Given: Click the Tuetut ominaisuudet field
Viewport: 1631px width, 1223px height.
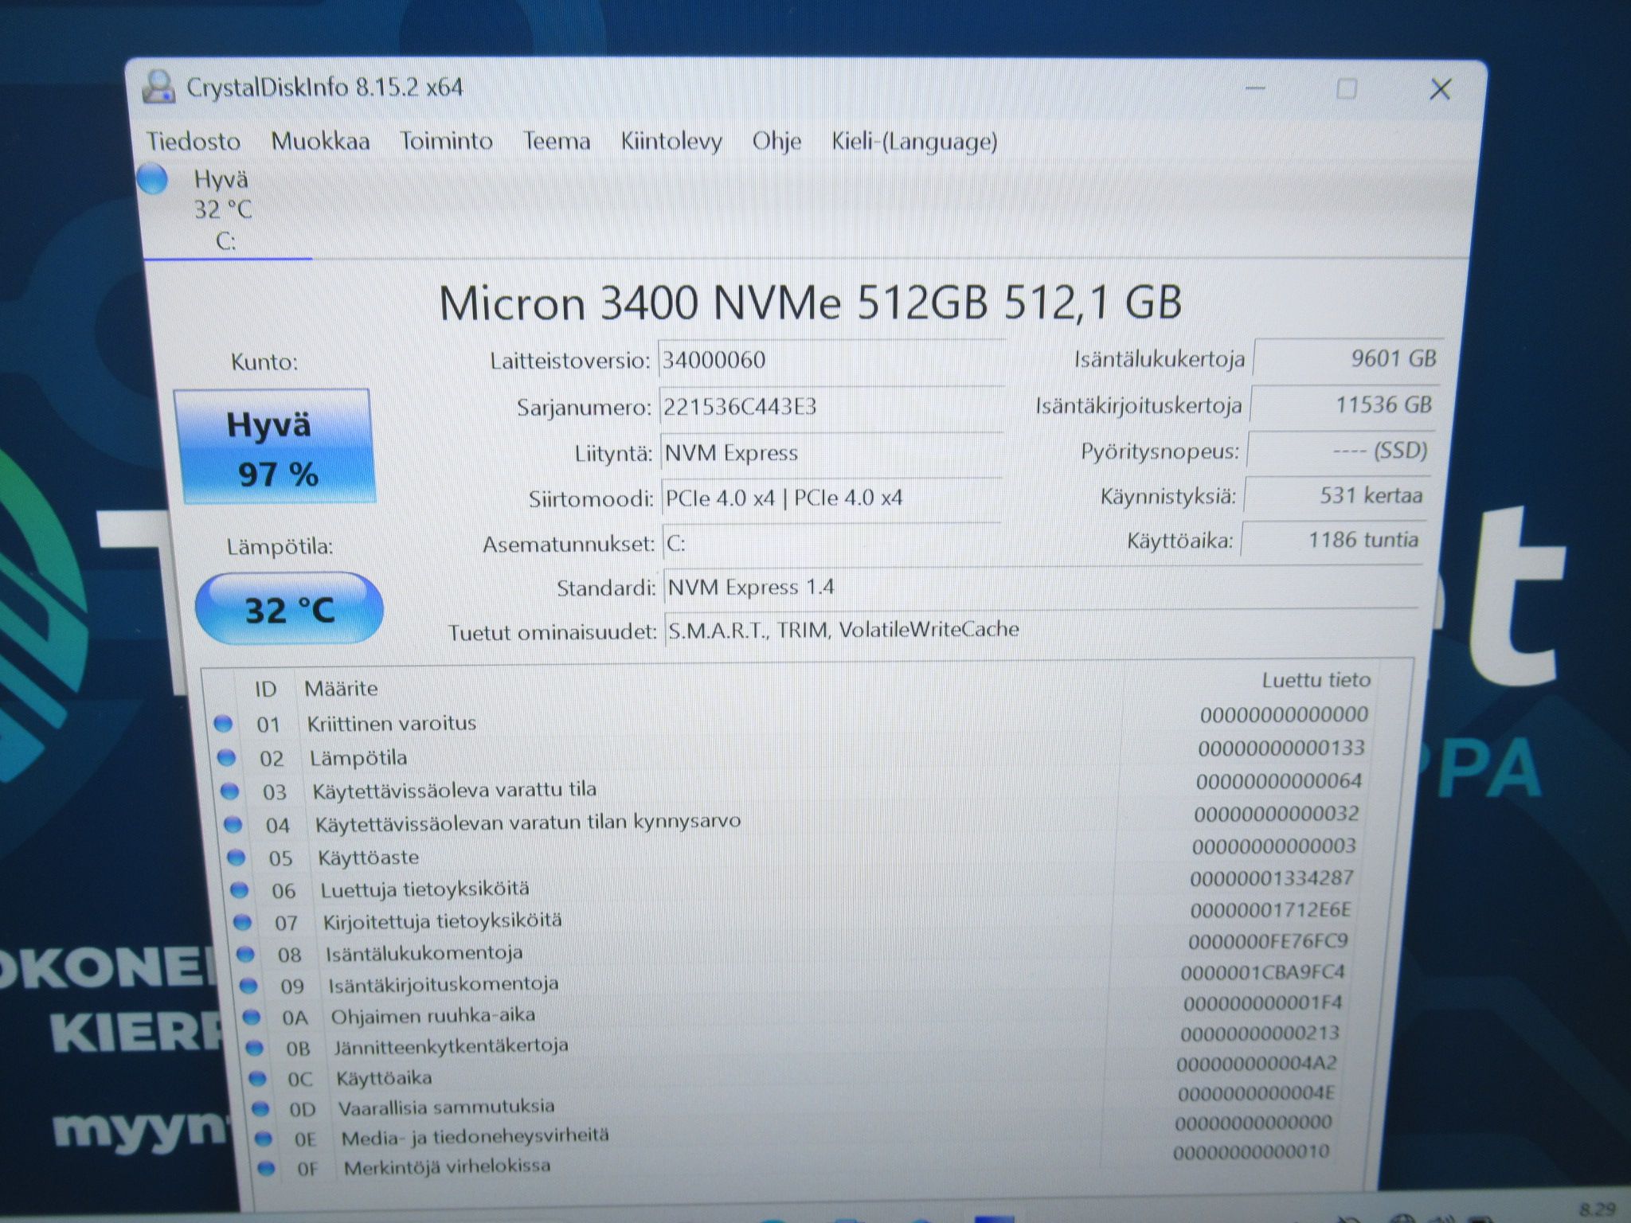Looking at the screenshot, I should (1042, 629).
